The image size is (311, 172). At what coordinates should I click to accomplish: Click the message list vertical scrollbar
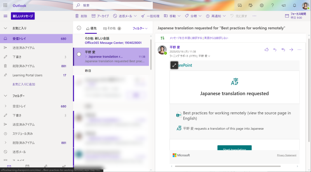pyautogui.click(x=151, y=54)
